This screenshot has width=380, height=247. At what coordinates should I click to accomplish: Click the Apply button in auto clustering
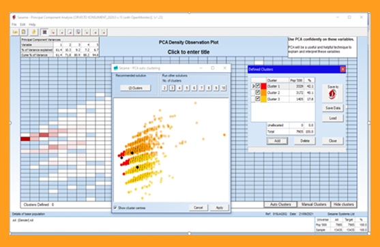click(219, 208)
